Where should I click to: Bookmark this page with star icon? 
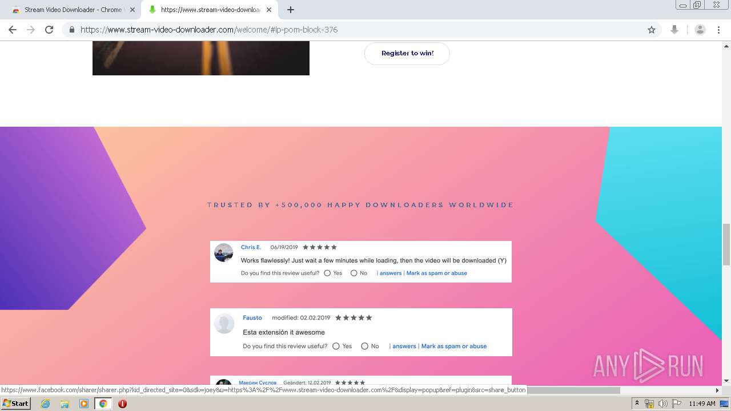(x=652, y=30)
